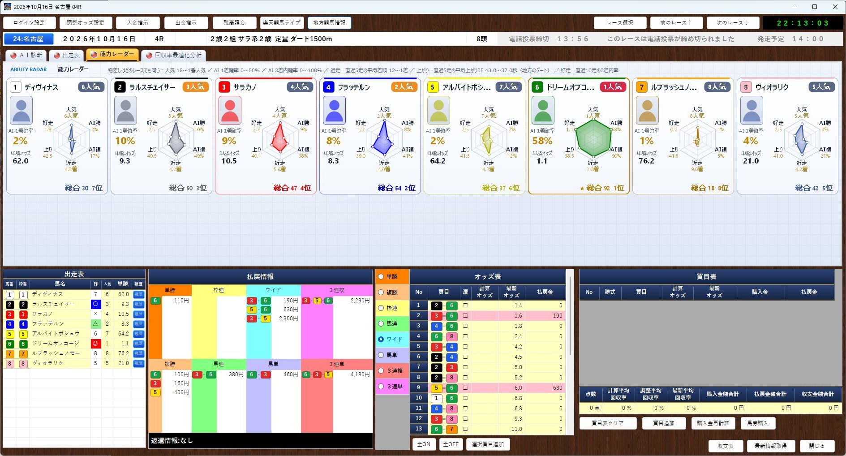
Task: Click the 全ON button under the odds table
Action: tap(424, 444)
